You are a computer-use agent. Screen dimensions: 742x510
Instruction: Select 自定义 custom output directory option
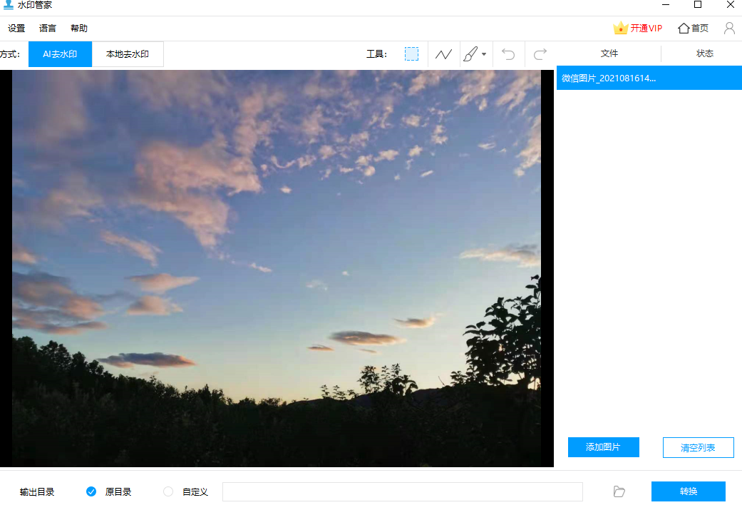(168, 491)
